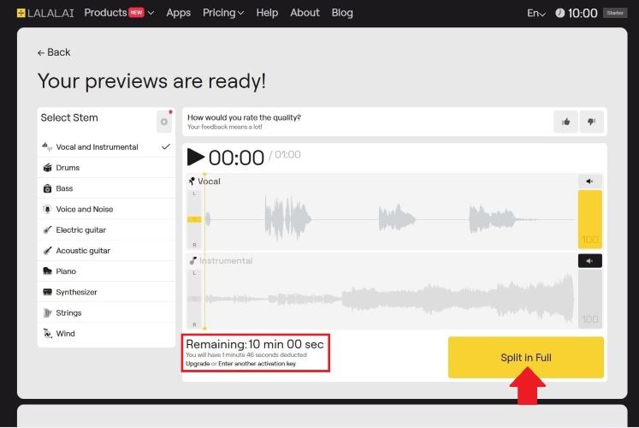Click the Vocal microphone icon
The image size is (639, 428).
192,181
